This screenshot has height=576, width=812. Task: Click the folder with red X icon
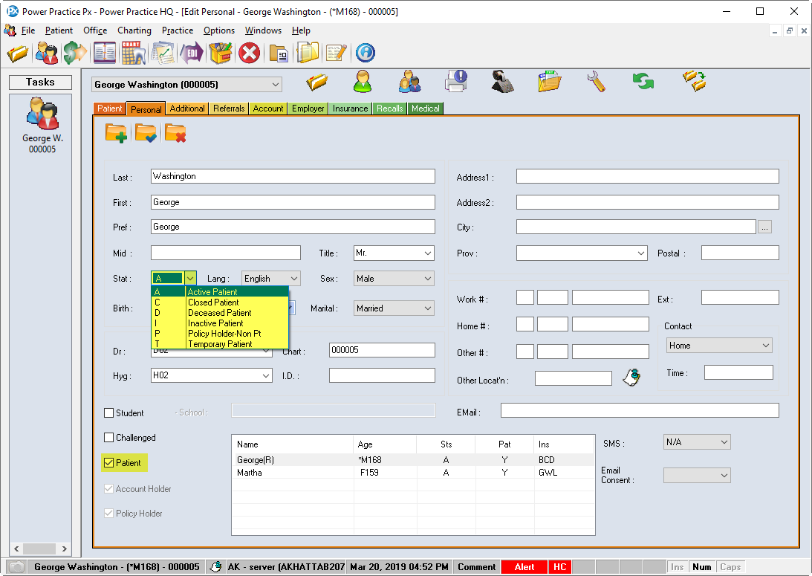[x=175, y=133]
